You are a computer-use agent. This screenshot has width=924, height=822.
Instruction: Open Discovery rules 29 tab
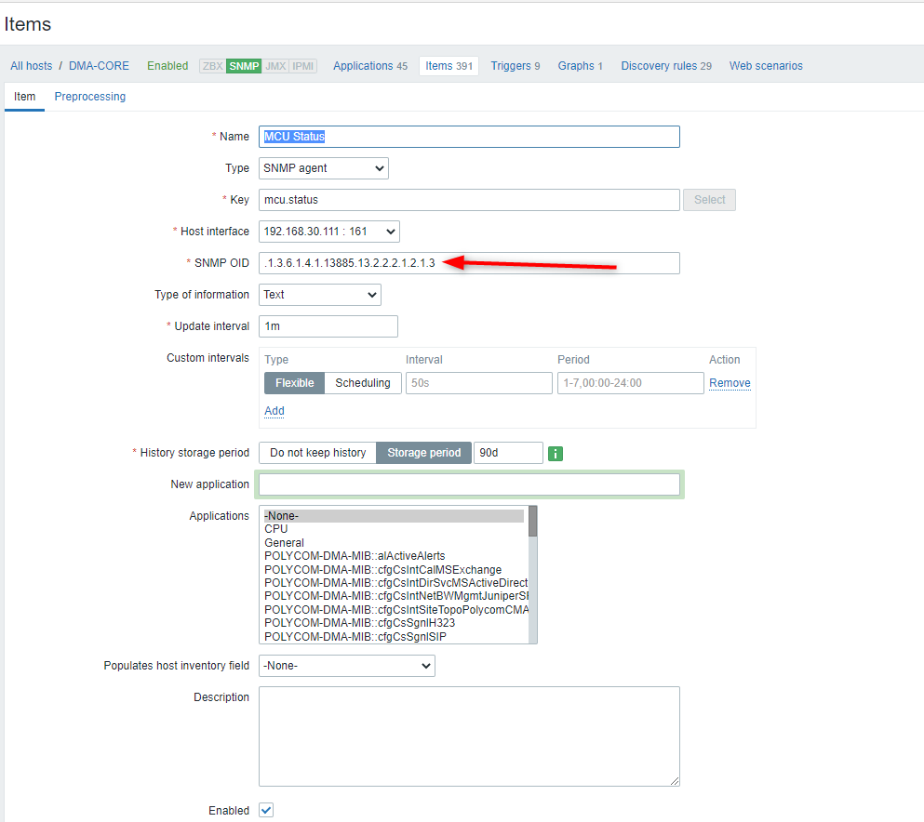click(666, 66)
